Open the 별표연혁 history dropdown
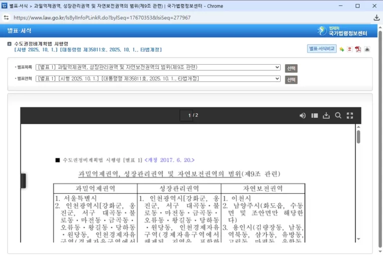 tap(158, 79)
